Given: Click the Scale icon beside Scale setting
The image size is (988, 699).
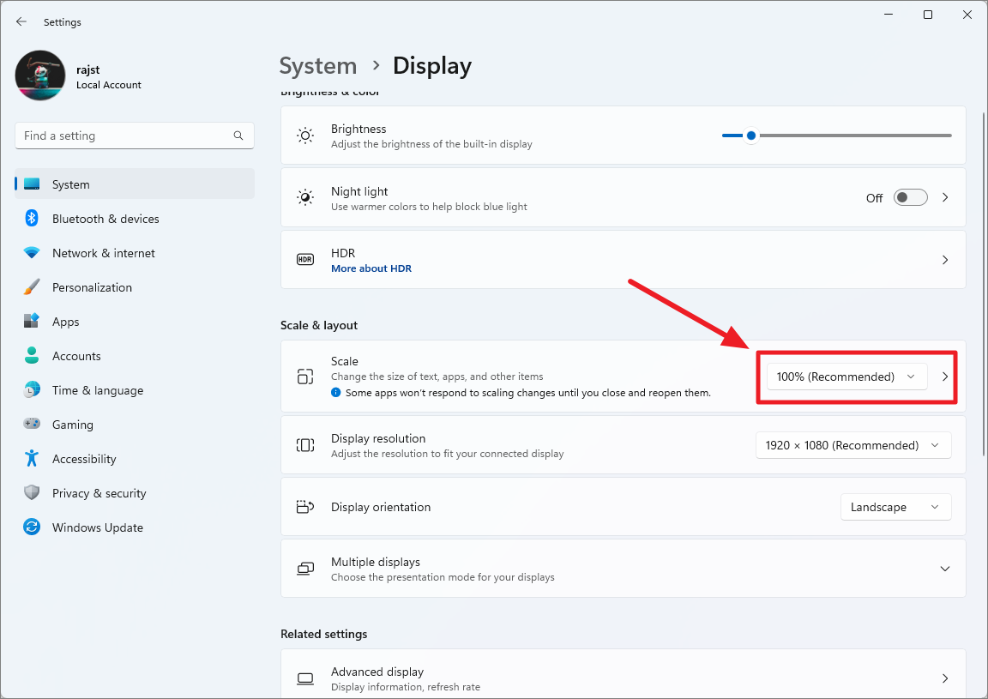Looking at the screenshot, I should click(x=305, y=376).
